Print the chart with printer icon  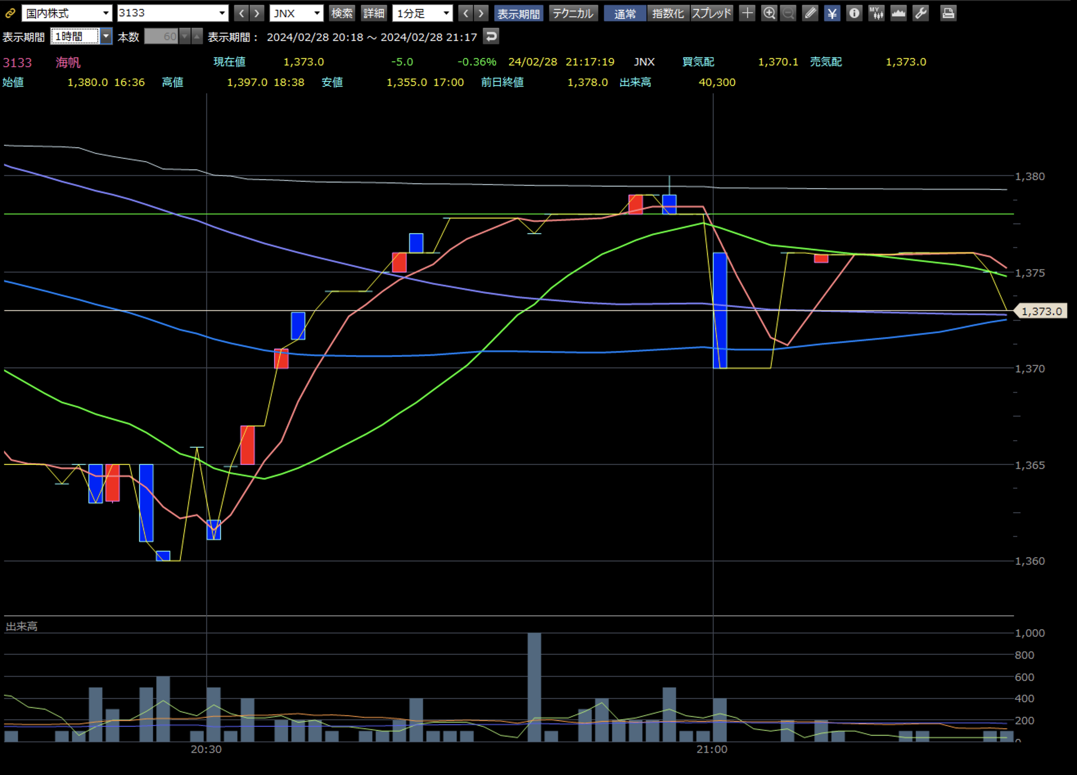pos(948,13)
